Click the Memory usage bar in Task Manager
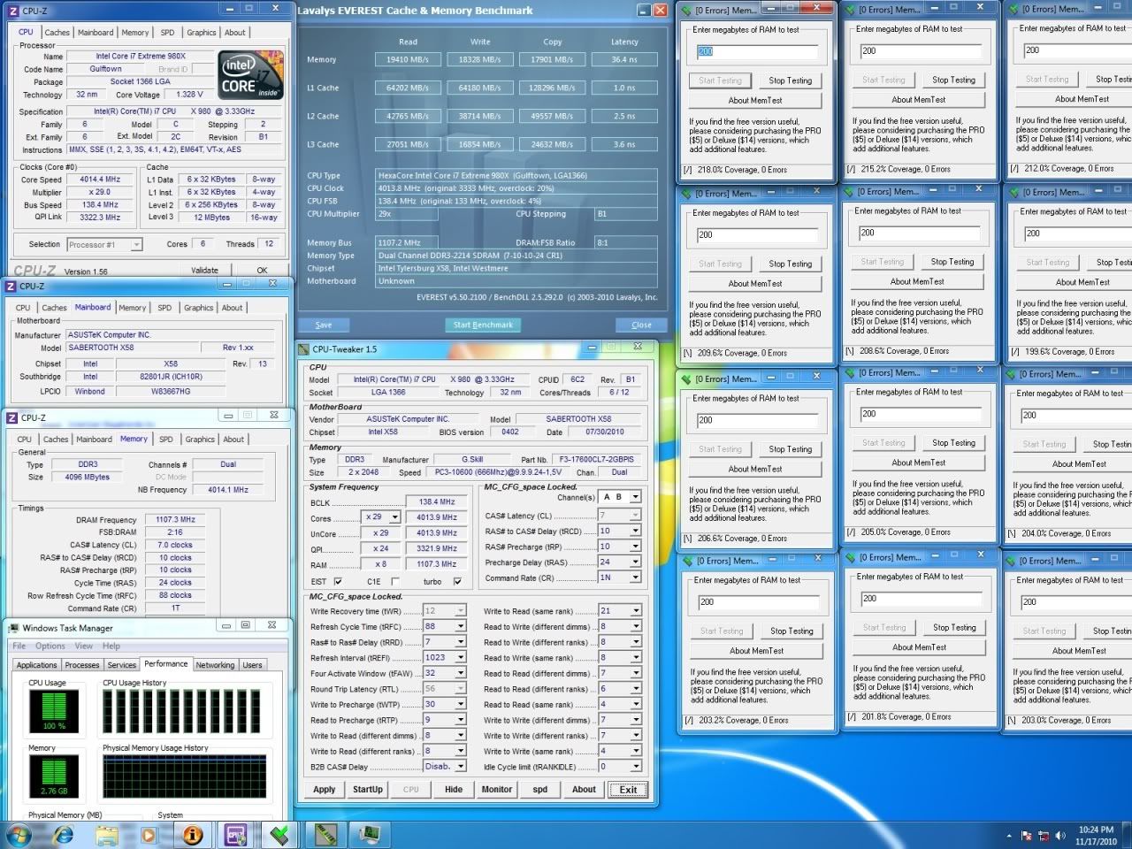The width and height of the screenshot is (1132, 849). click(x=53, y=776)
